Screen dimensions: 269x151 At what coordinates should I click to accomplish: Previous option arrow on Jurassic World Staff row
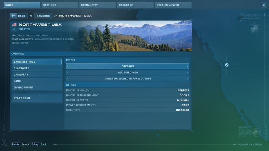pos(68,79)
